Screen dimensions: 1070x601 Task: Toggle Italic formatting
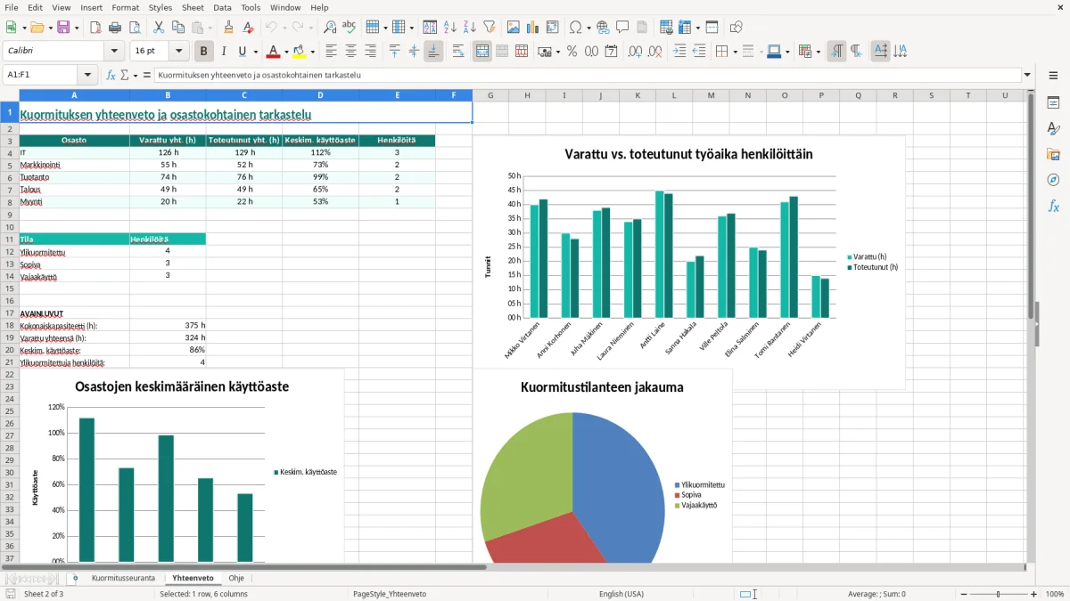click(x=224, y=52)
